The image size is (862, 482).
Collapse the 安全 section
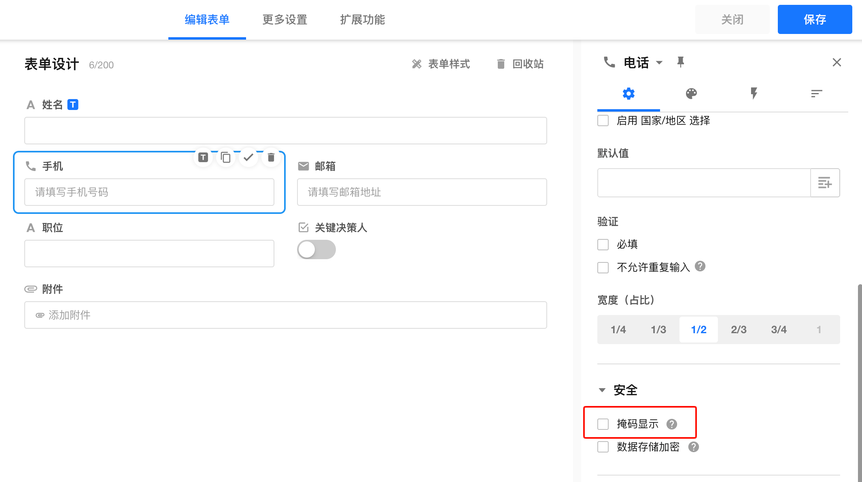coord(602,390)
